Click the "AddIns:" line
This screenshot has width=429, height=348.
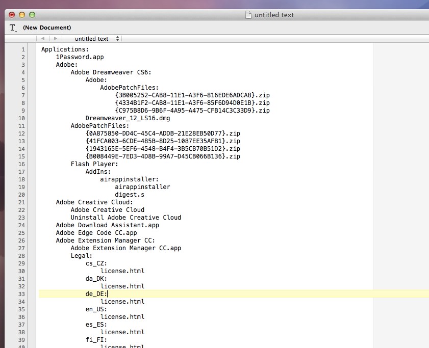98,172
